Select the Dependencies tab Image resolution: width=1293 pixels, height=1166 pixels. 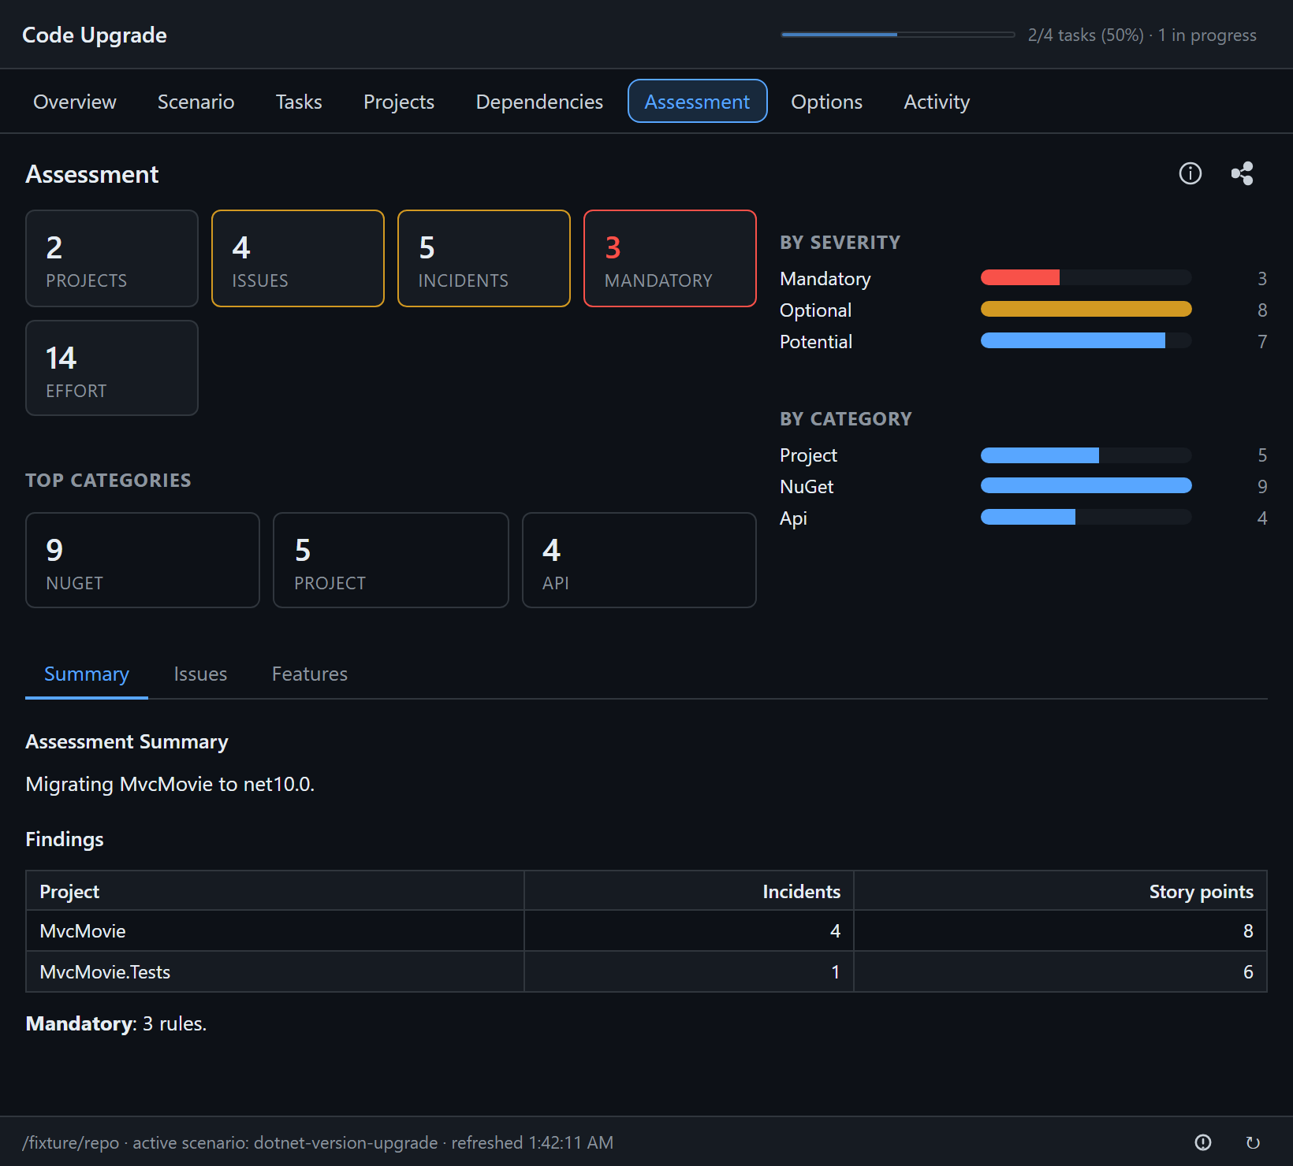coord(539,102)
